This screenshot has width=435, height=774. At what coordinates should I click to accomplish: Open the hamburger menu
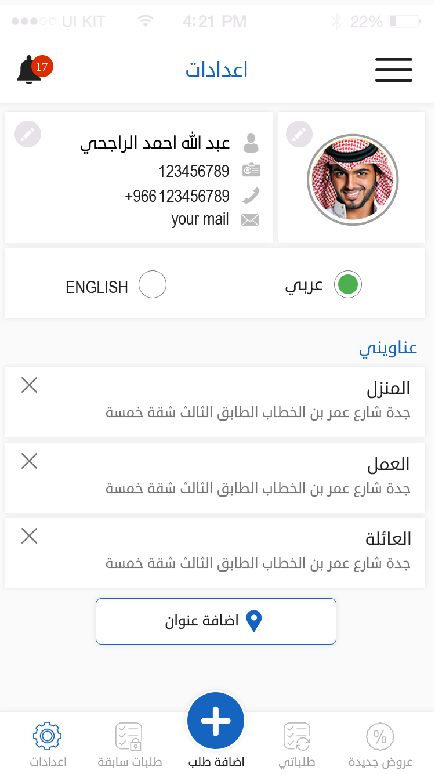393,70
